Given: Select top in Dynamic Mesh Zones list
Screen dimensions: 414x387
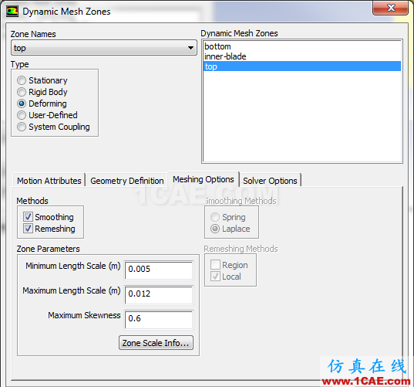Looking at the screenshot, I should pos(302,66).
